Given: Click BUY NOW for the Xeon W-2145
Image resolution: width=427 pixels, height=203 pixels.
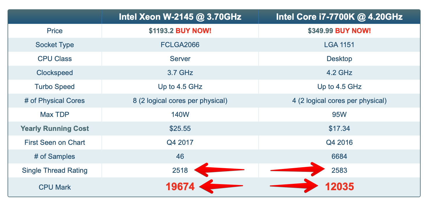Looking at the screenshot, I should (x=193, y=31).
